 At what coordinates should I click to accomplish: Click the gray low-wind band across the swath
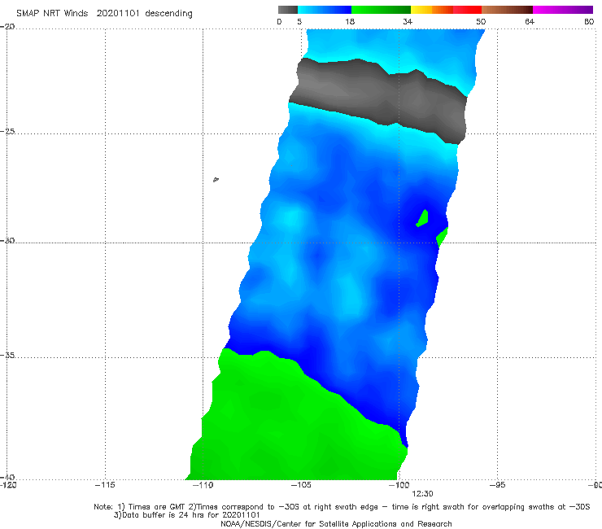(378, 100)
